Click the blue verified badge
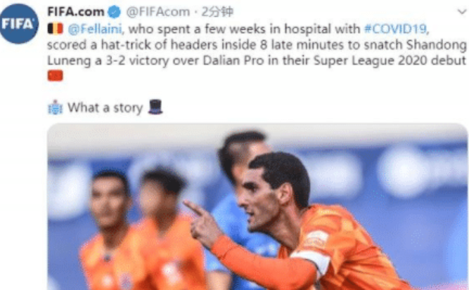This screenshot has width=469, height=290. [114, 12]
